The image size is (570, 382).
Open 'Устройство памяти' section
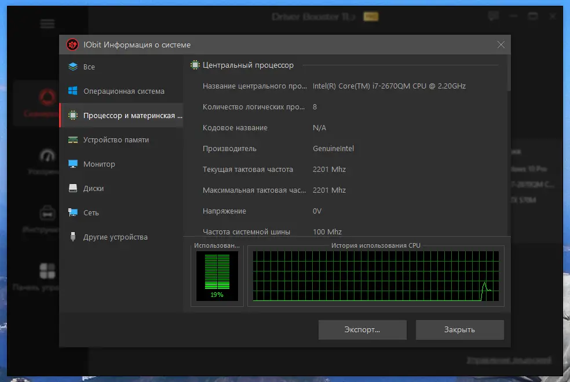(121, 140)
